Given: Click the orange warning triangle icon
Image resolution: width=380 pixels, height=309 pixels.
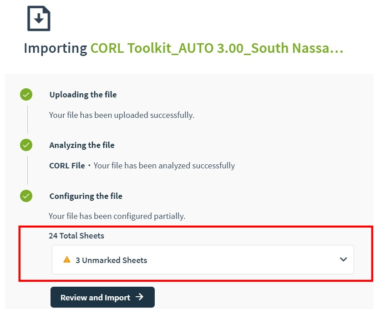Looking at the screenshot, I should [67, 259].
